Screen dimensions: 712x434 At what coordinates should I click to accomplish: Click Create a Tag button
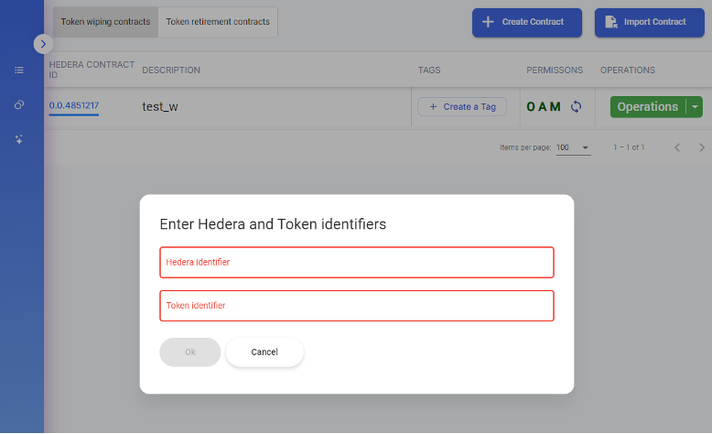coord(462,107)
